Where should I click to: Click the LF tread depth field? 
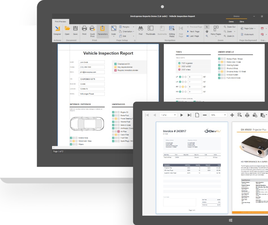tap(195, 77)
